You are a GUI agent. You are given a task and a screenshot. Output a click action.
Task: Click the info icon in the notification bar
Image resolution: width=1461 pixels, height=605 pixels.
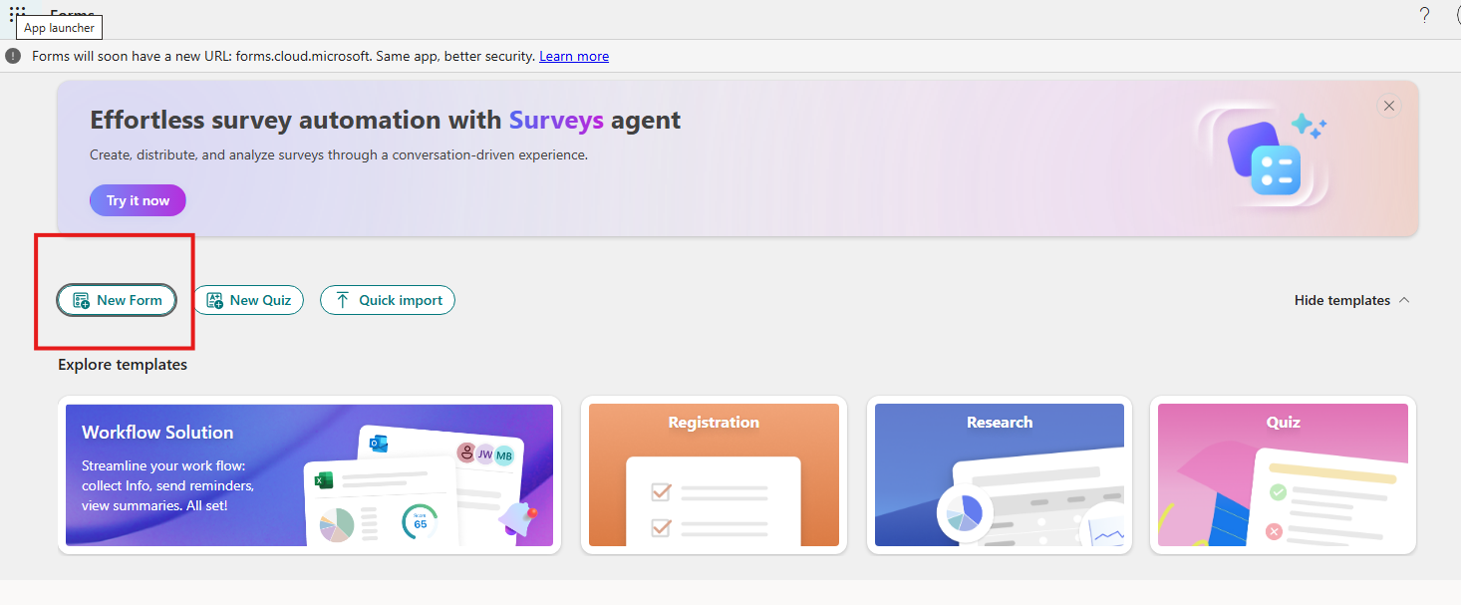coord(13,56)
